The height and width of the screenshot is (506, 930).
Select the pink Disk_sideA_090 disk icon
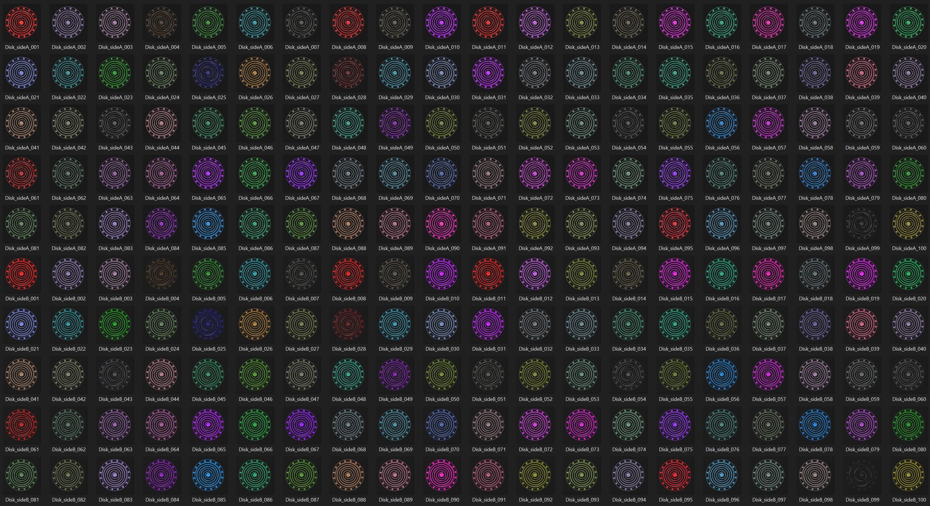coord(442,224)
